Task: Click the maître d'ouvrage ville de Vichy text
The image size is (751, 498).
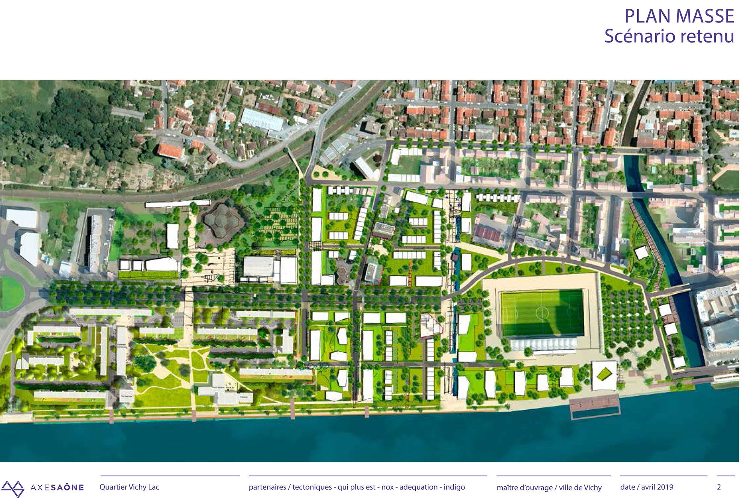Action: [x=549, y=487]
